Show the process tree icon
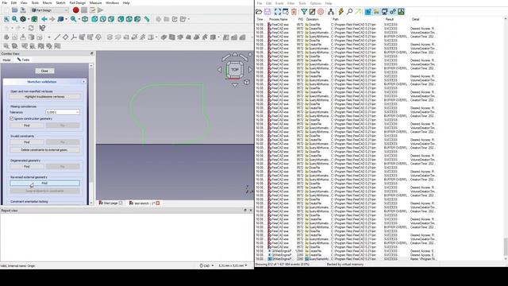Viewport: 508px width, 286px height. [331, 12]
